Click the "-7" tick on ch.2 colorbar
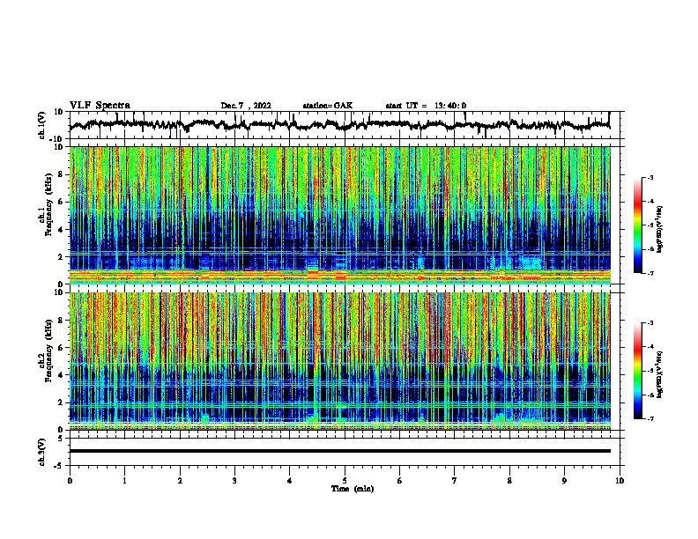 (650, 418)
